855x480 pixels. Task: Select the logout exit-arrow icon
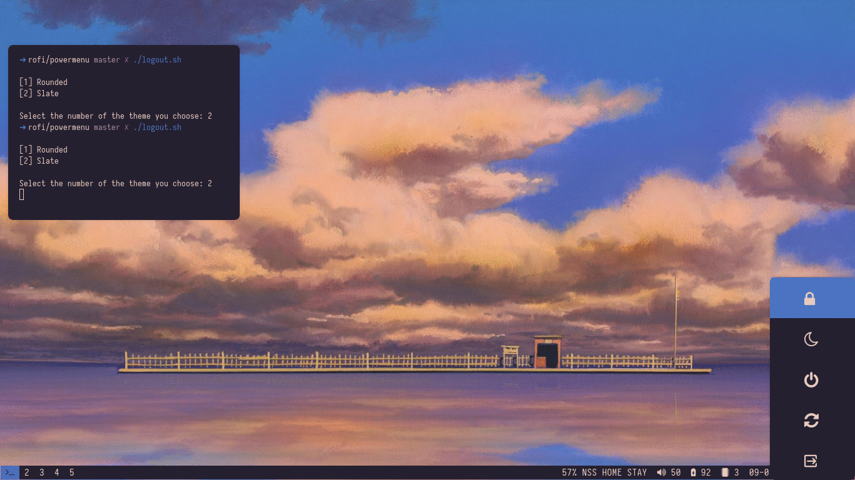pos(811,461)
